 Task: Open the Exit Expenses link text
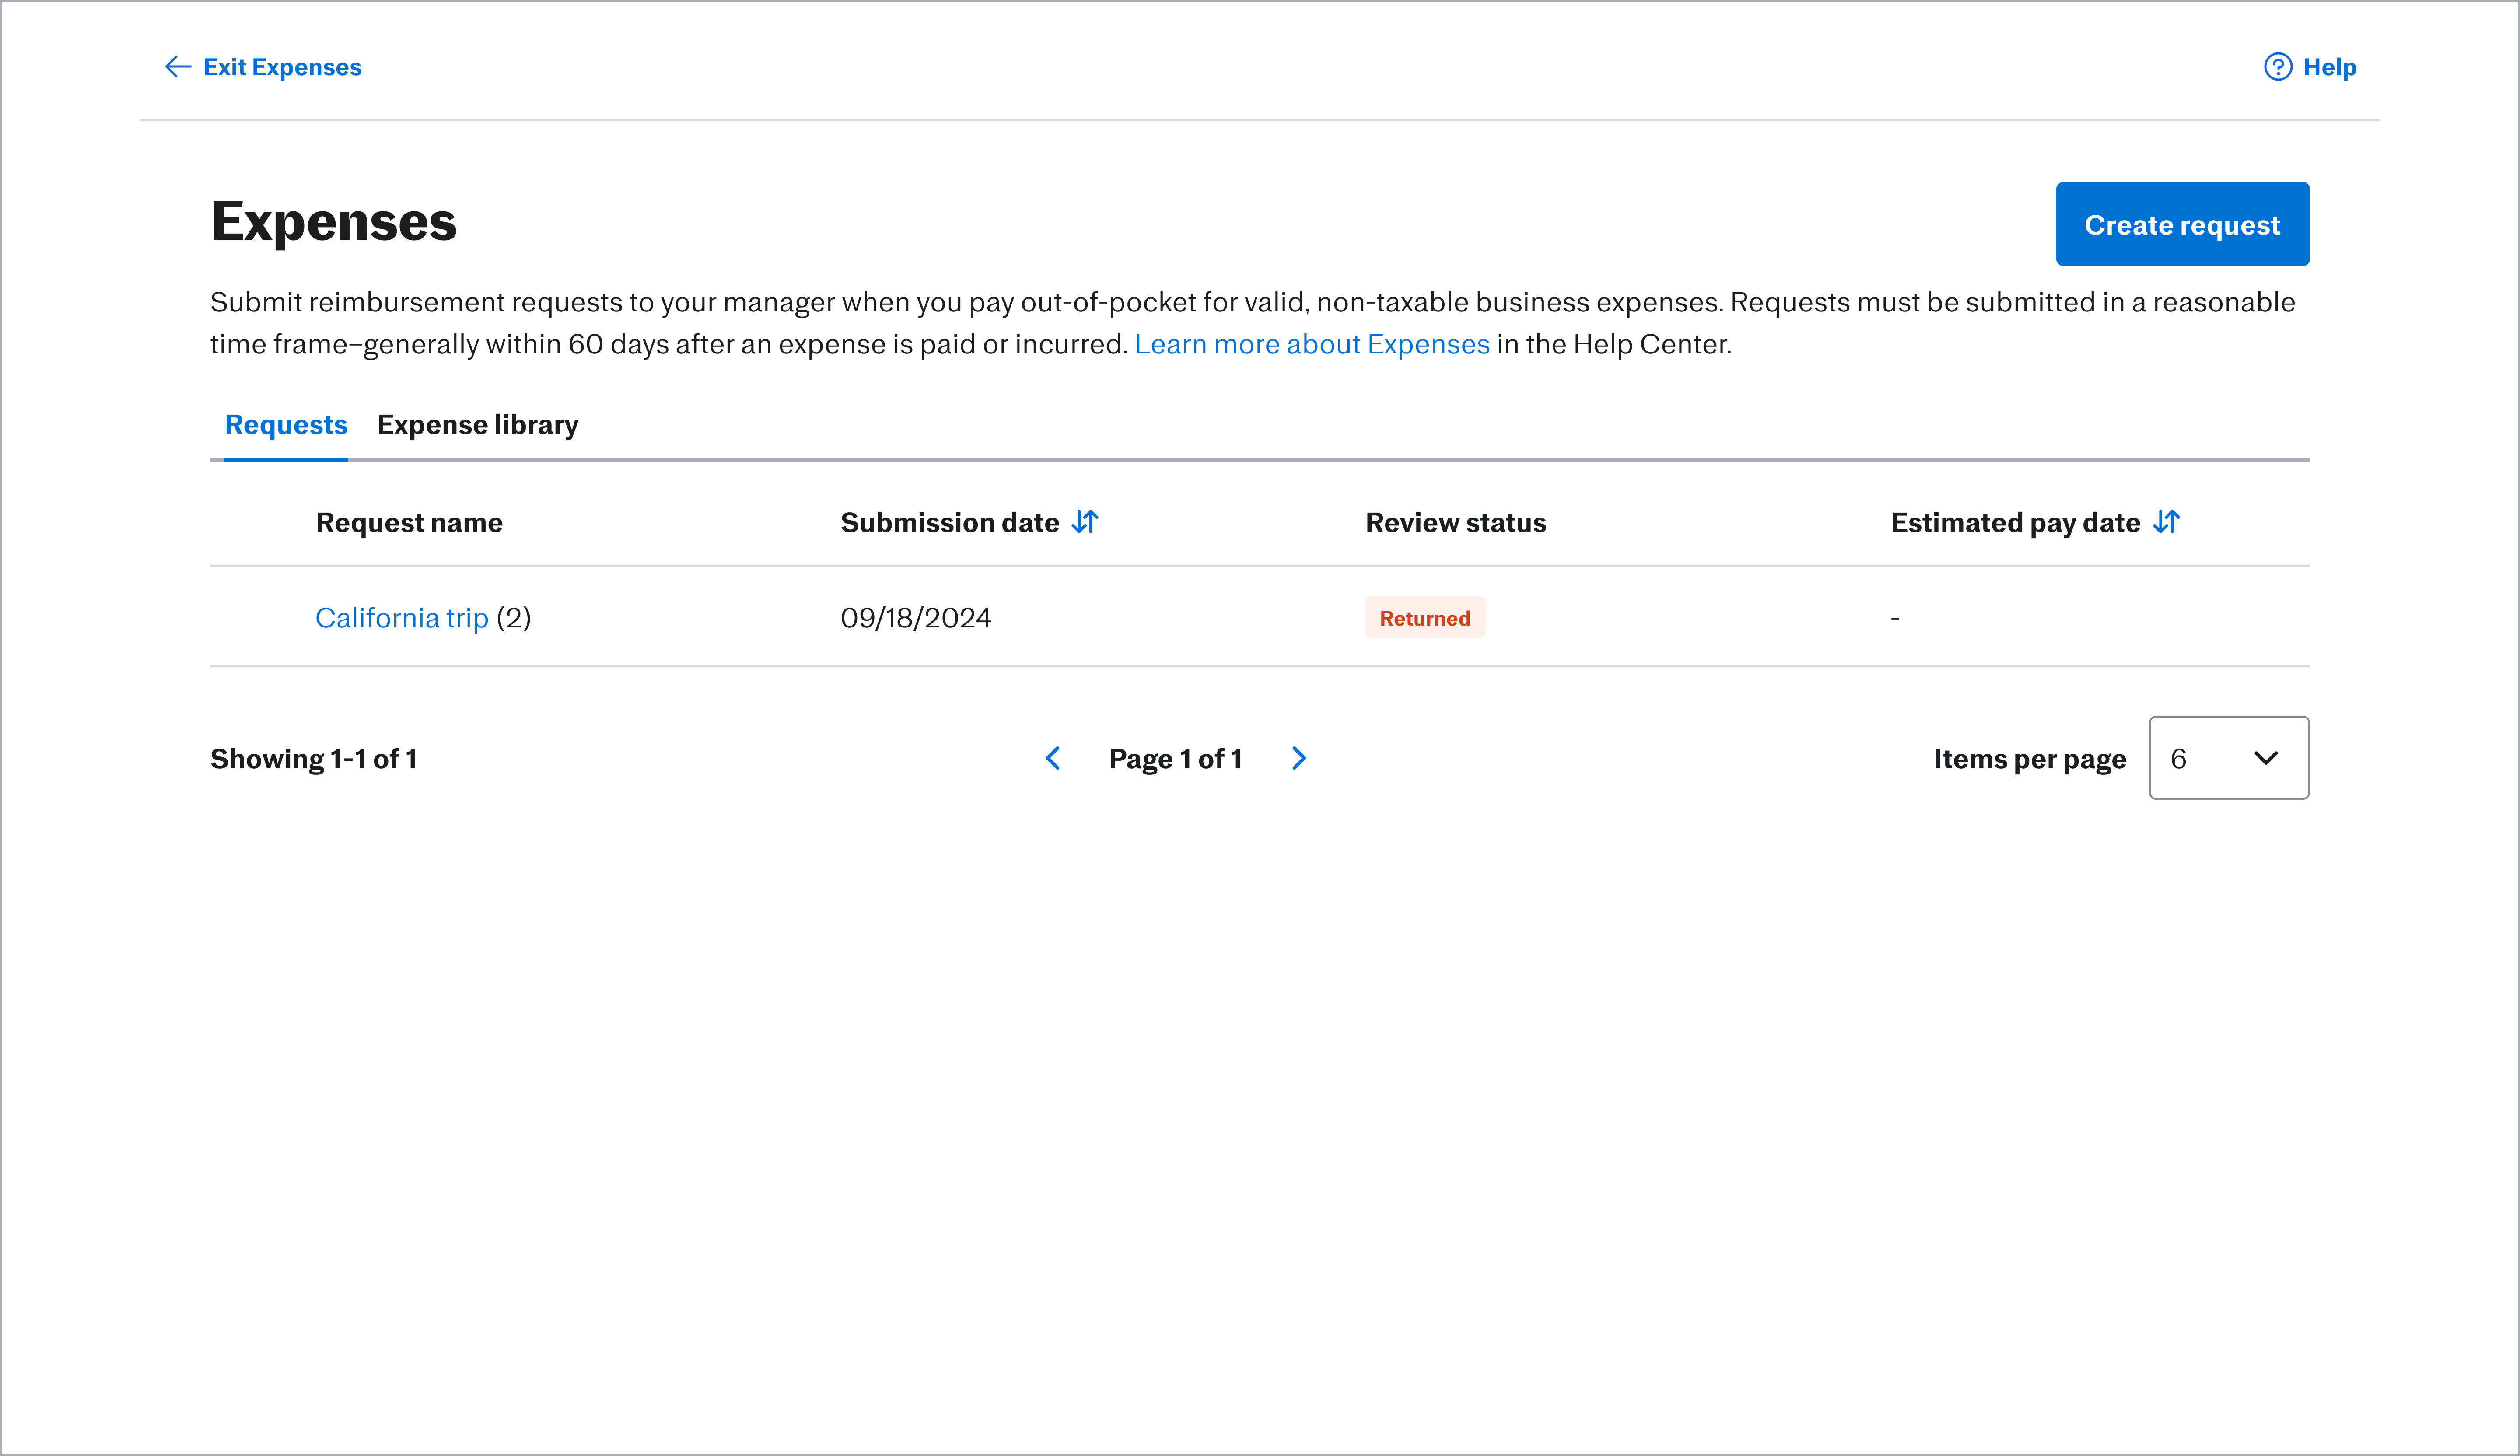(x=282, y=67)
